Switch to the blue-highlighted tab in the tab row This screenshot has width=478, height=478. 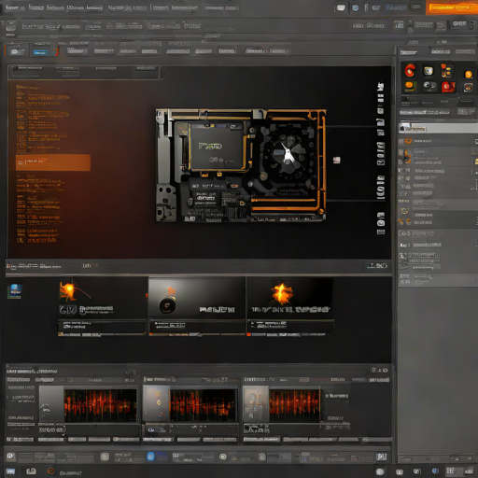pyautogui.click(x=40, y=52)
